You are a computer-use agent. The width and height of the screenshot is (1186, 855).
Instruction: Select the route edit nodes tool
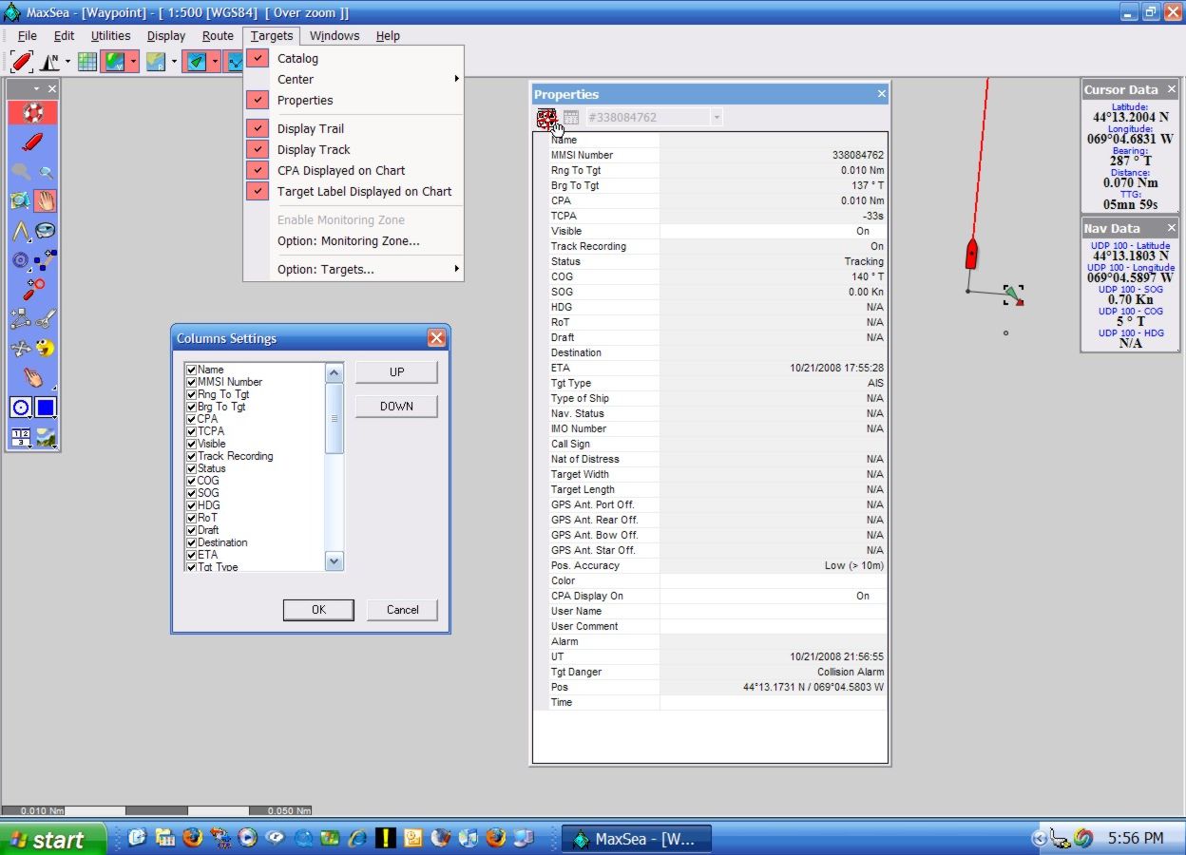(x=21, y=319)
